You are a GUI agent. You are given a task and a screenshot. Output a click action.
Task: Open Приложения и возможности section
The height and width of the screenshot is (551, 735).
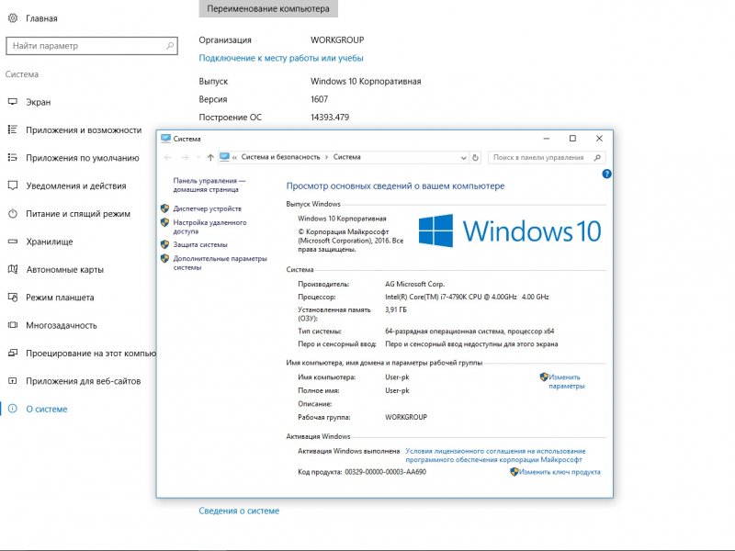point(84,130)
